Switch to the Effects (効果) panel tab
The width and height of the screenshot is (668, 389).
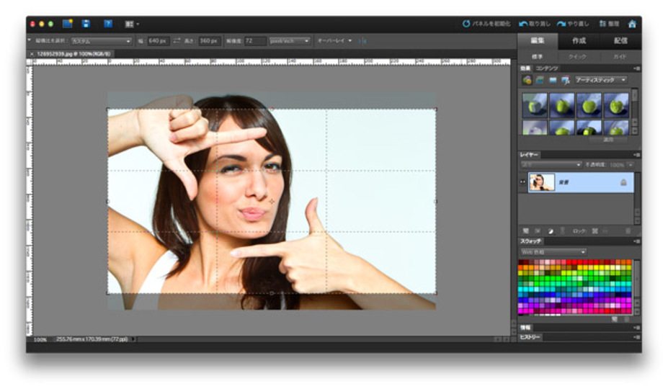point(525,68)
